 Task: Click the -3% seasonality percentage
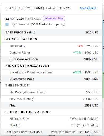point(80,46)
